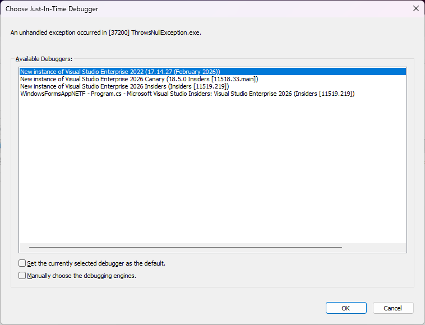Click the horizontal scrollbar thumb in debugger list
Screen dimensions: 425x325
[185, 247]
